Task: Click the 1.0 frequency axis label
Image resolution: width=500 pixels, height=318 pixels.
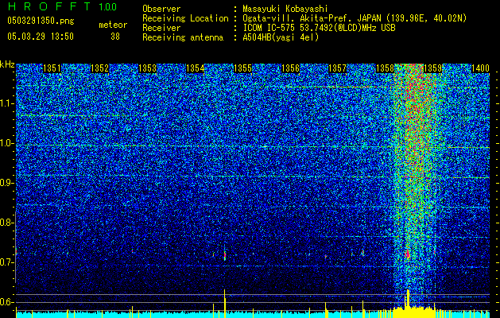Action: tap(6, 143)
